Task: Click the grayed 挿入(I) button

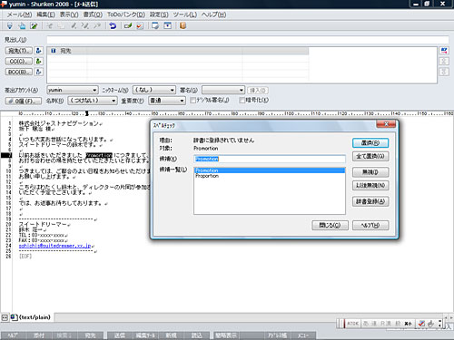Action: pyautogui.click(x=258, y=90)
